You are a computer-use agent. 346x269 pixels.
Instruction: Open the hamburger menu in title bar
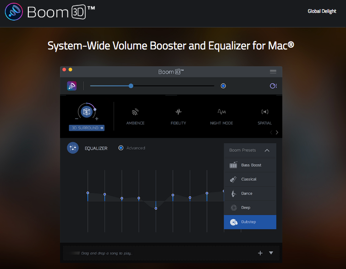coord(273,71)
